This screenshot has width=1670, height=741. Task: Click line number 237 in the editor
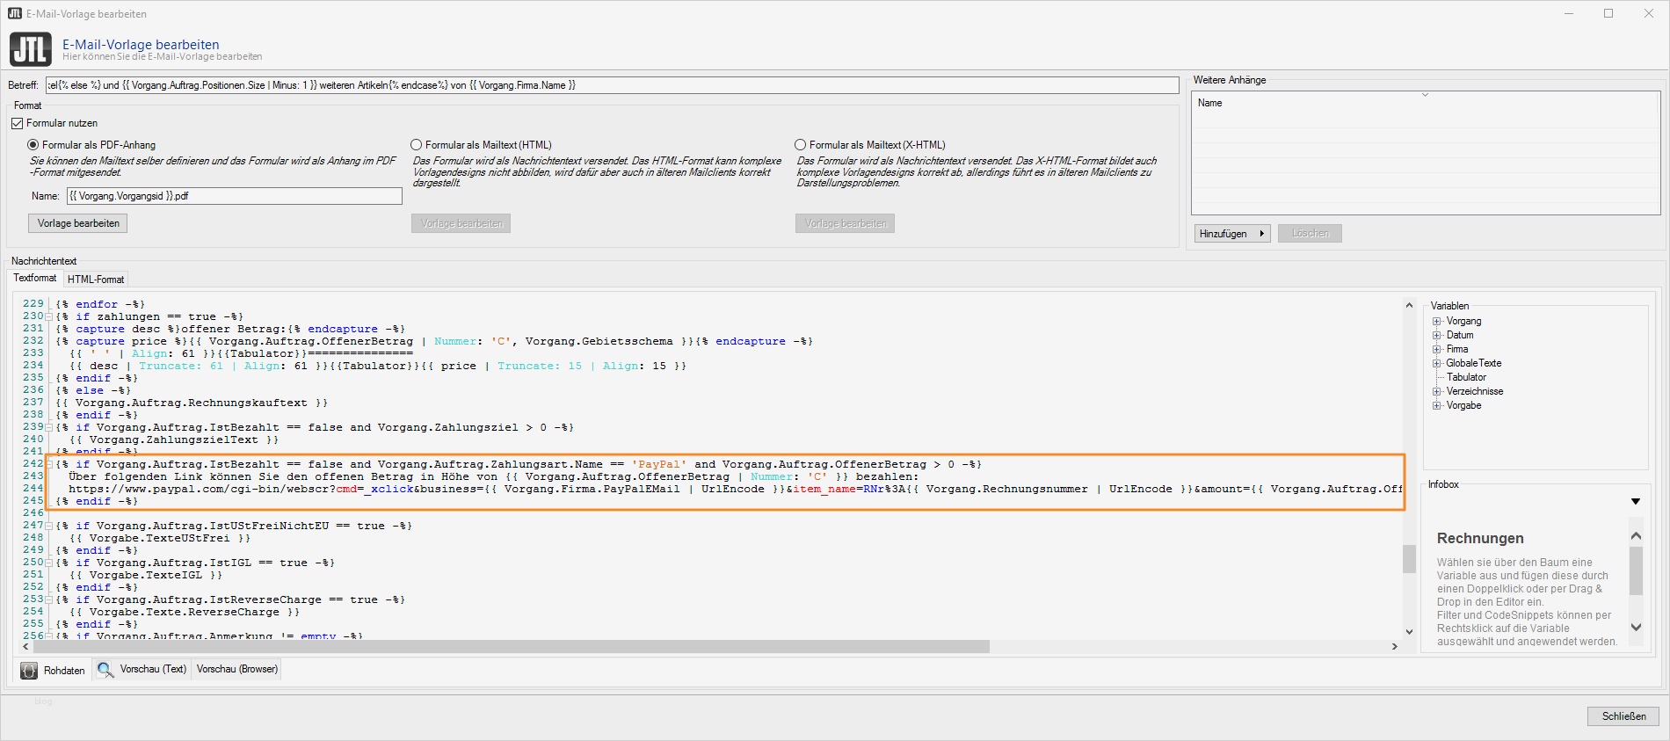33,403
